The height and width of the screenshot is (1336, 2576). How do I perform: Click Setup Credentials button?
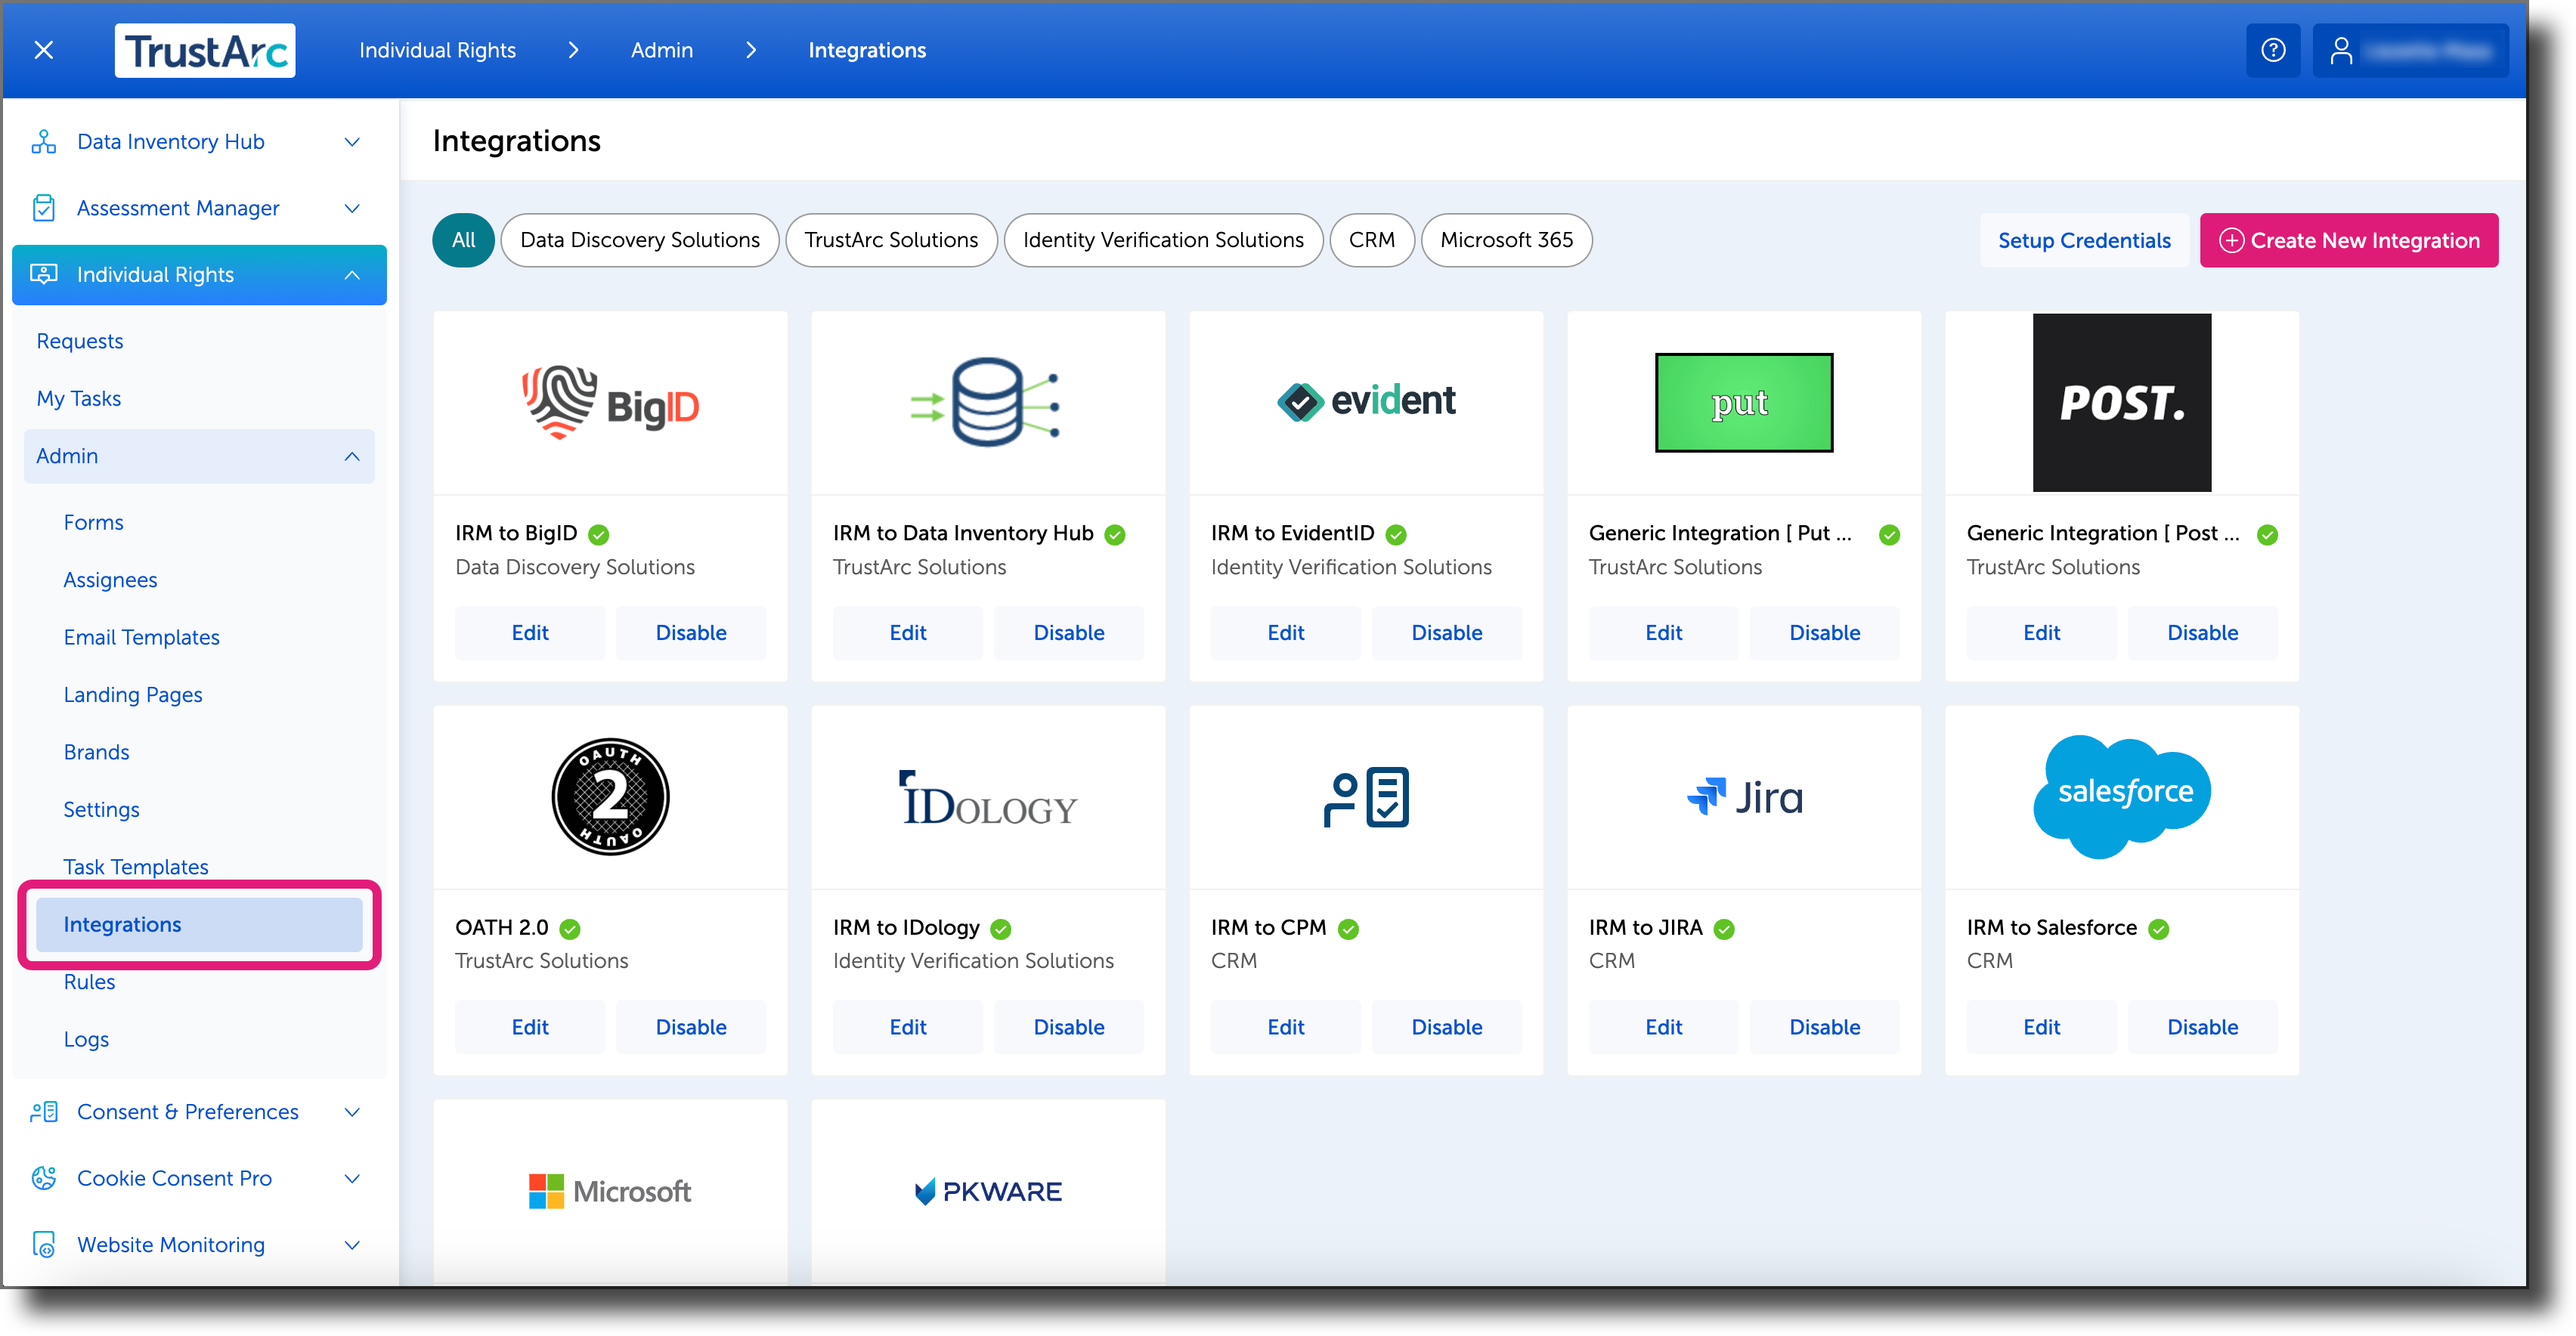[2084, 240]
